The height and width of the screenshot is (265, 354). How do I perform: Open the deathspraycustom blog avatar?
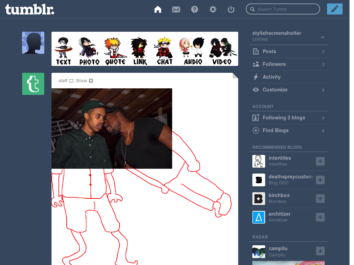coord(259,180)
